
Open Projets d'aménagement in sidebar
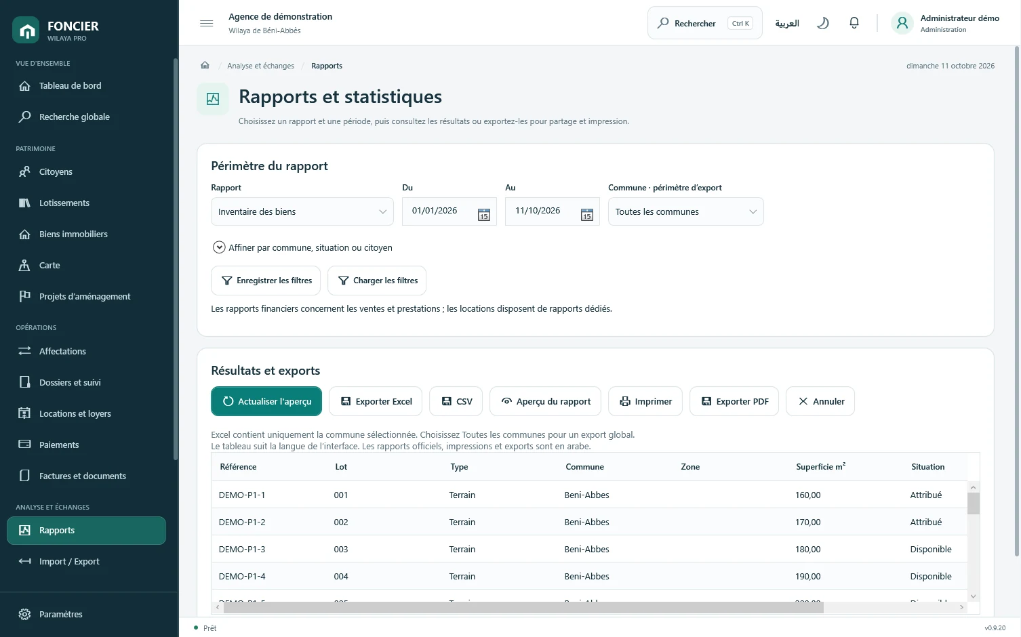tap(87, 297)
